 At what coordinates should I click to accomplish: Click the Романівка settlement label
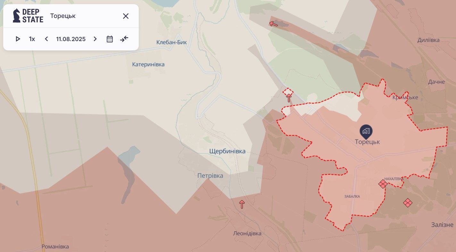pyautogui.click(x=55, y=247)
